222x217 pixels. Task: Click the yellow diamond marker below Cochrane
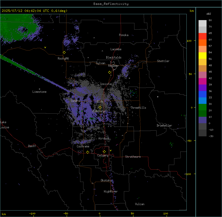[x=88, y=152]
